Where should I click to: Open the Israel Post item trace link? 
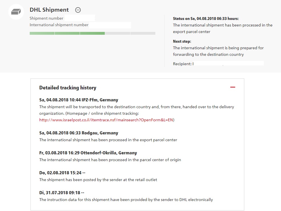pyautogui.click(x=106, y=120)
